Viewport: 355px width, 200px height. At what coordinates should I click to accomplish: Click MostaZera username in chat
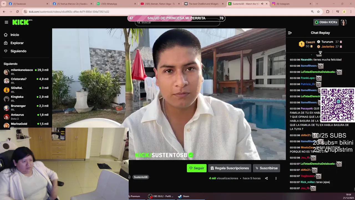click(308, 147)
